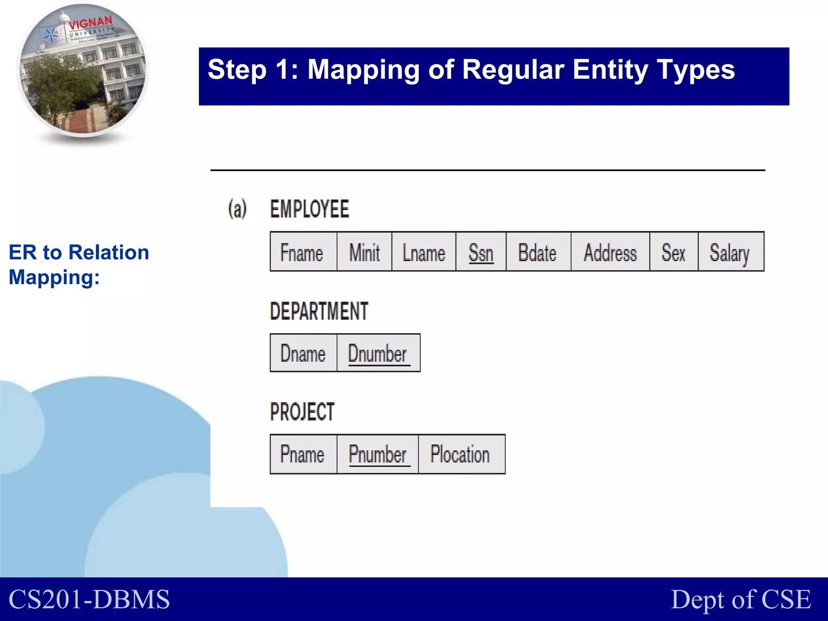Select the Pname cell in PROJECT
This screenshot has height=621, width=828.
tap(304, 454)
